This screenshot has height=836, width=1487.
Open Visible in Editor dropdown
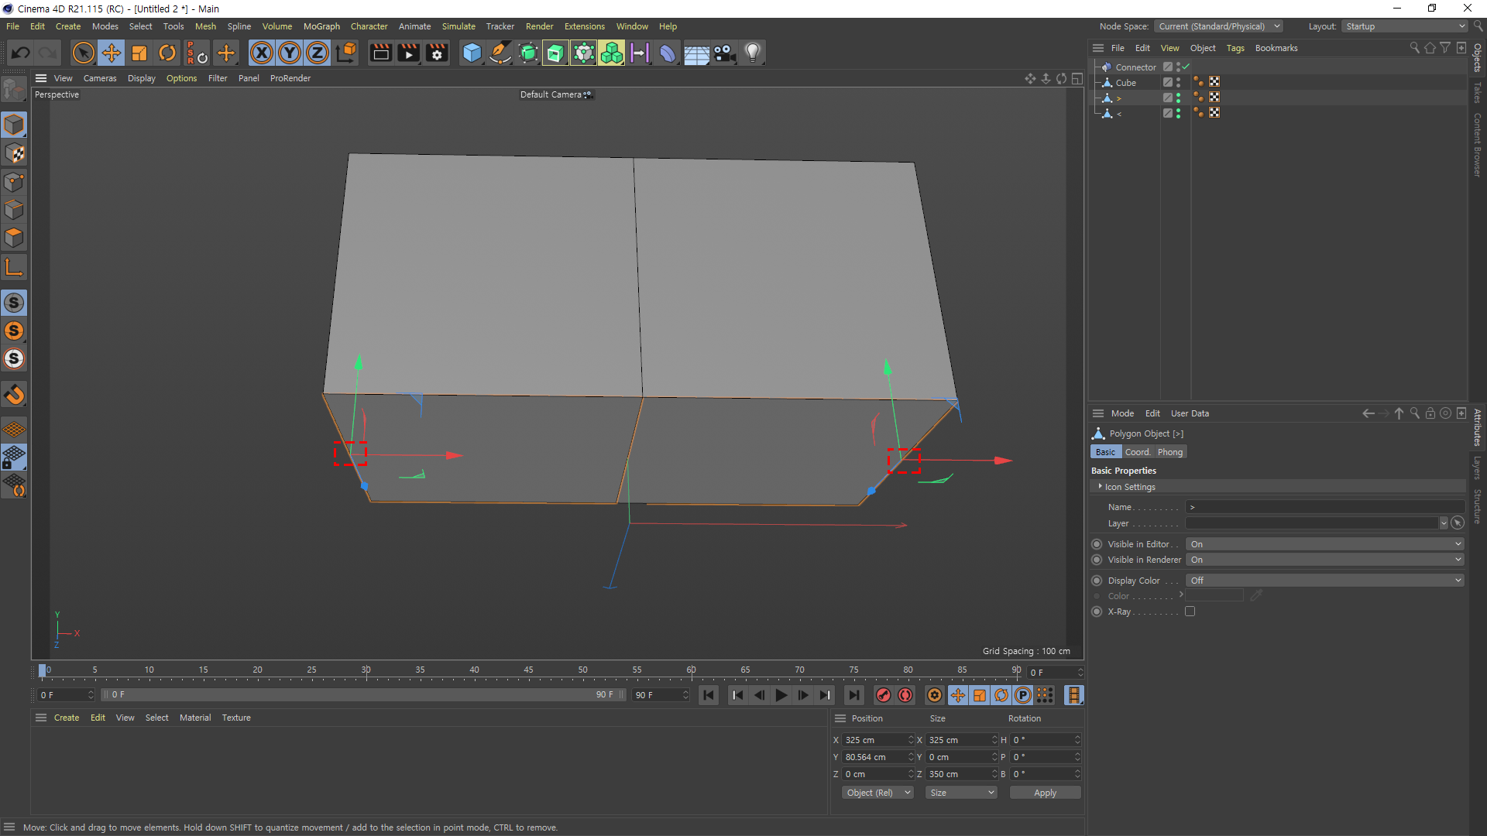point(1325,544)
